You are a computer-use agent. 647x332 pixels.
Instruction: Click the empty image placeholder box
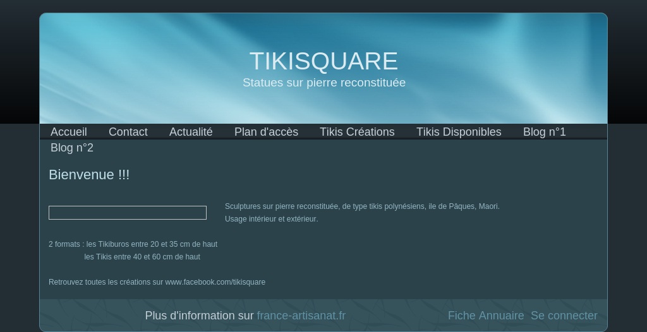click(x=128, y=213)
